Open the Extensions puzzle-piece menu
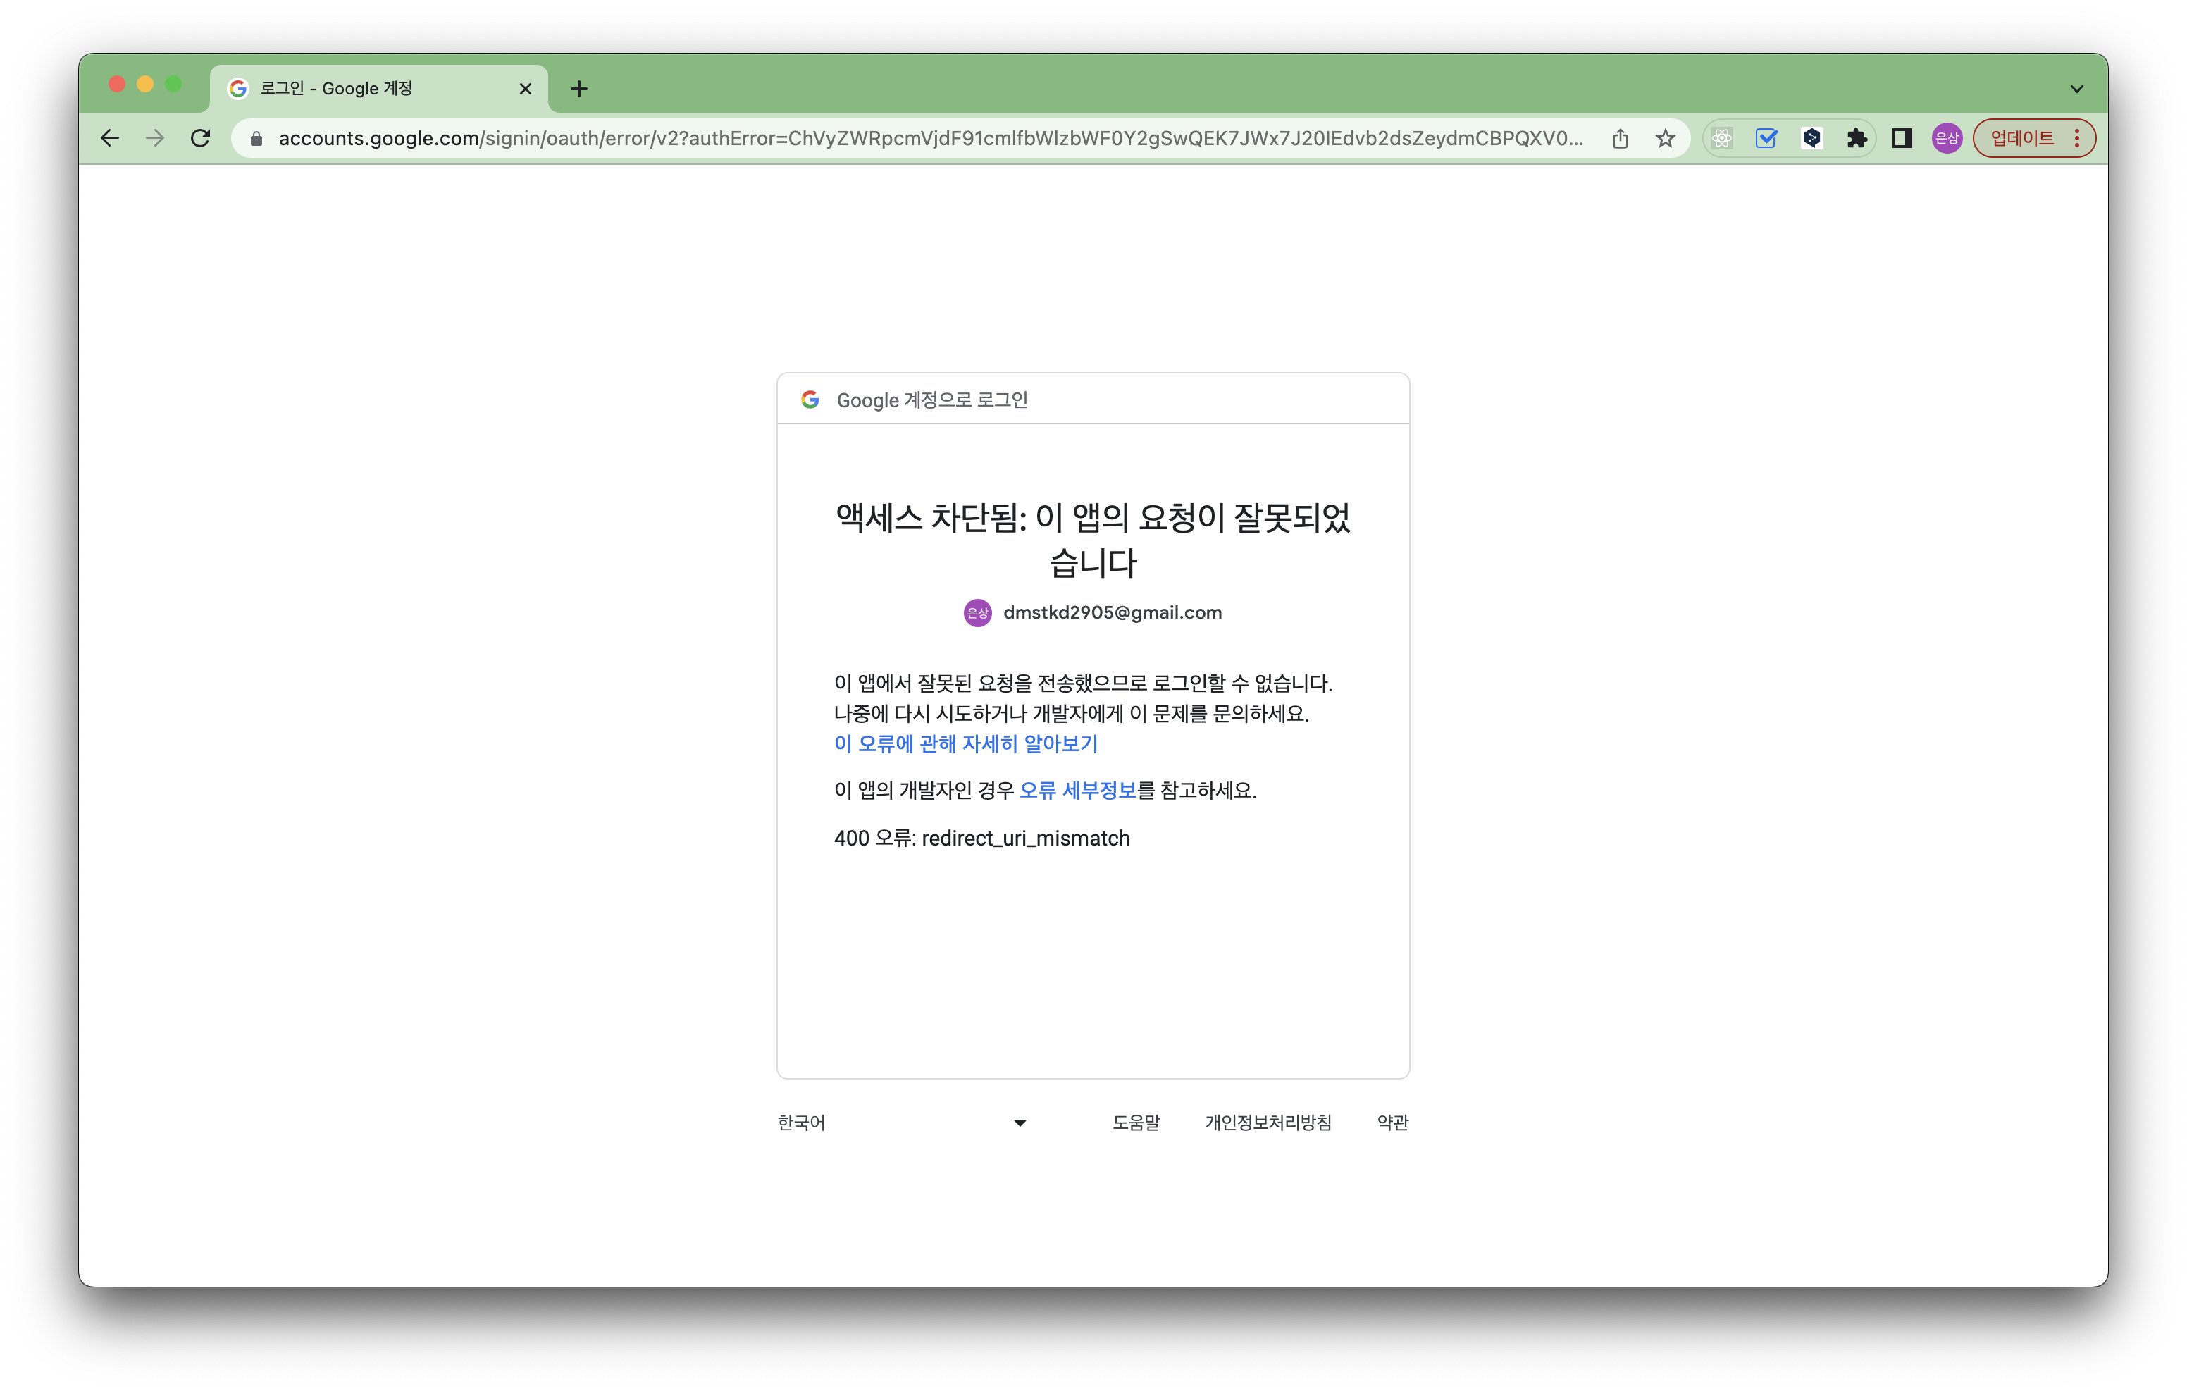The image size is (2187, 1391). point(1857,138)
